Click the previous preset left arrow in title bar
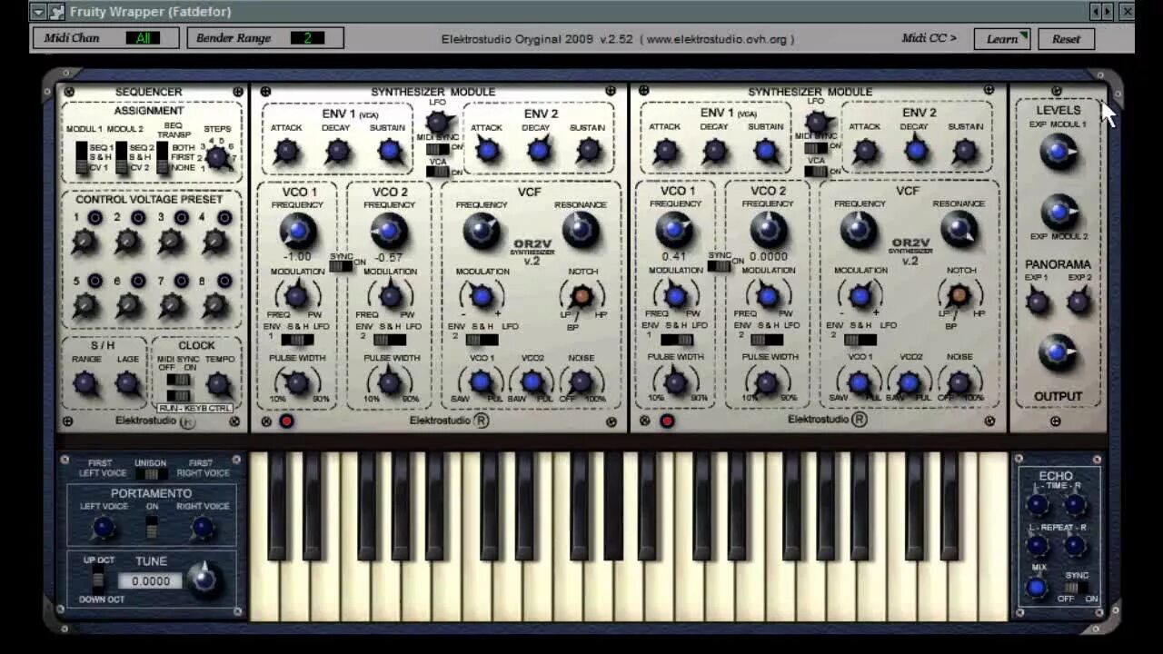This screenshot has width=1163, height=654. click(1096, 12)
